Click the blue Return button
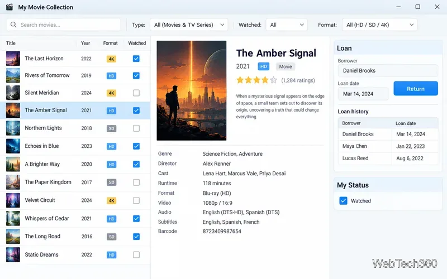447x279 pixels. (416, 89)
